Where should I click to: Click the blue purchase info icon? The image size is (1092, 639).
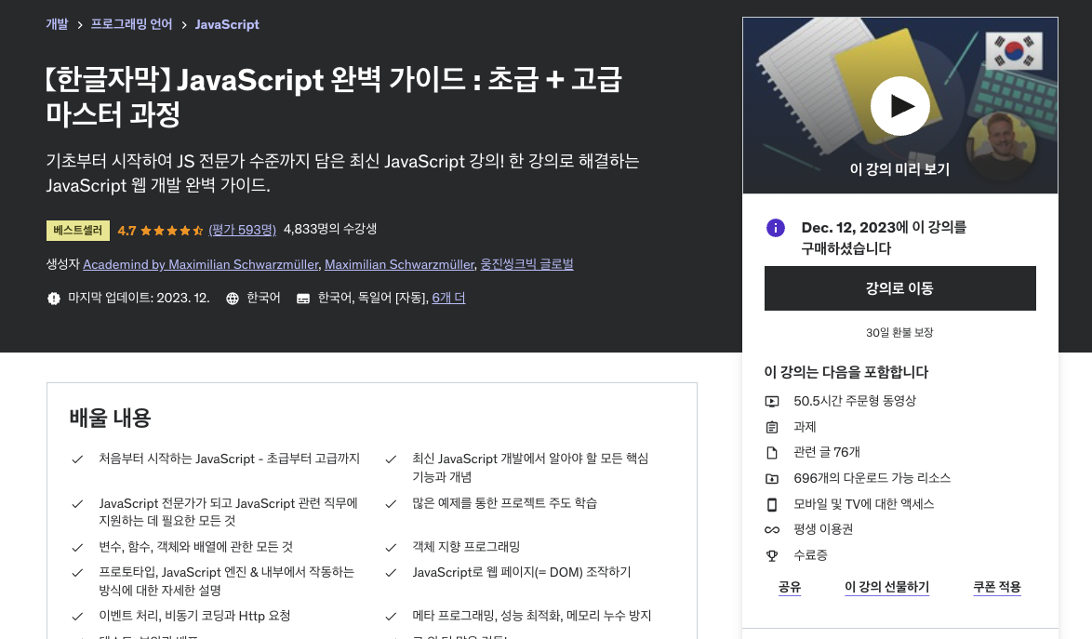click(775, 228)
